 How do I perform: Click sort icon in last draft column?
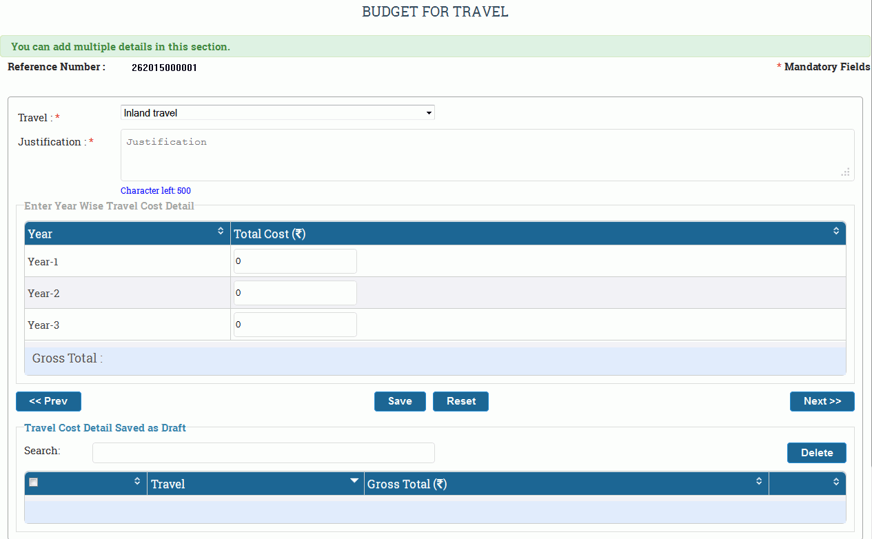(x=836, y=481)
